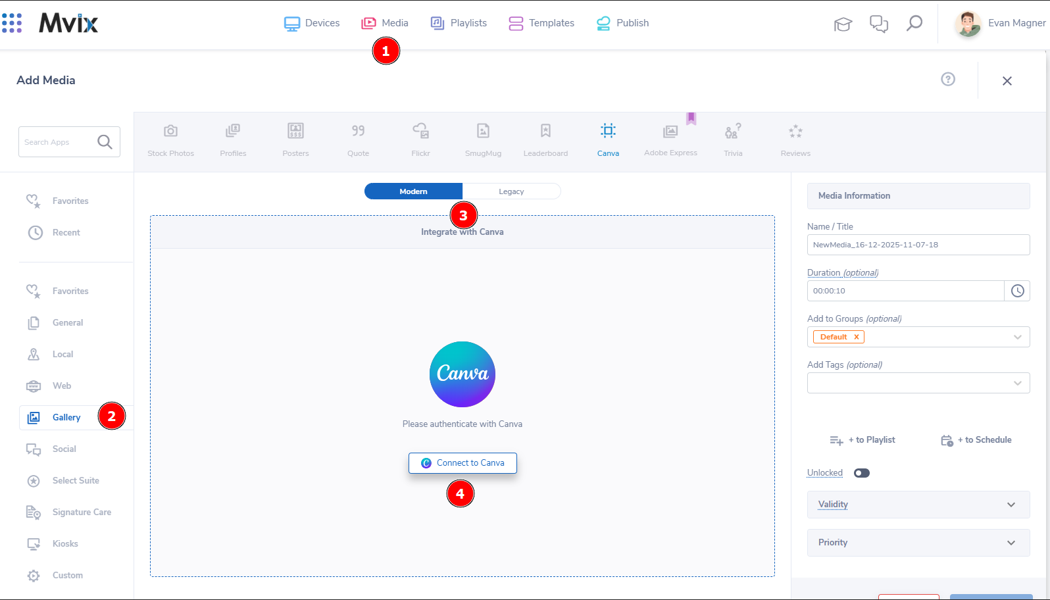The width and height of the screenshot is (1050, 600).
Task: Open the Templates section
Action: tap(541, 23)
